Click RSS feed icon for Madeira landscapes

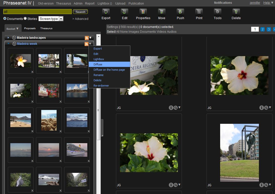tap(87, 38)
